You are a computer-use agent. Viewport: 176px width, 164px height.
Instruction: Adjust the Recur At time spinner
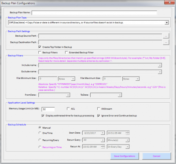pos(103,147)
